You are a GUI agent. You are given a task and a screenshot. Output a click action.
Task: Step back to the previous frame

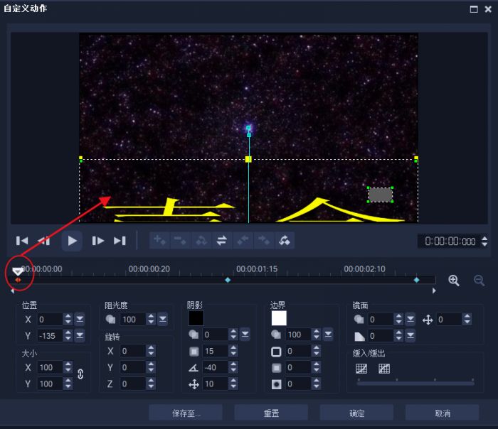43,241
